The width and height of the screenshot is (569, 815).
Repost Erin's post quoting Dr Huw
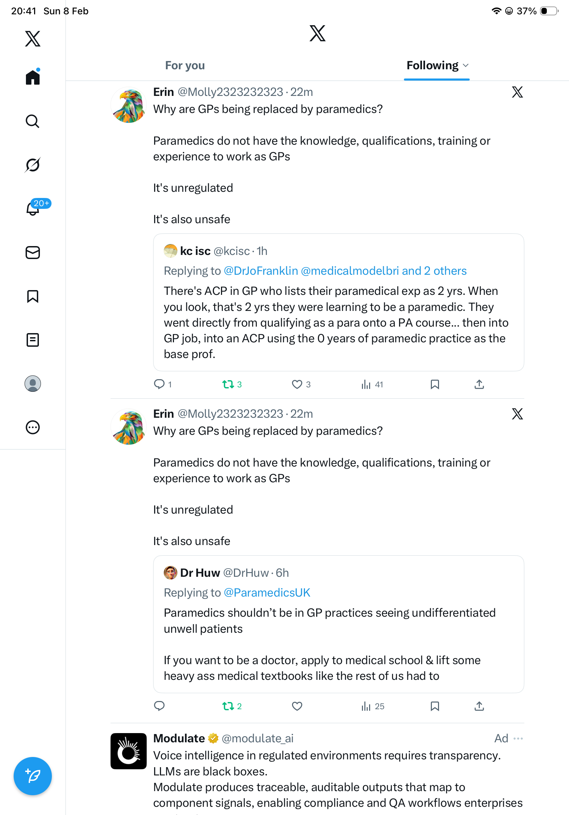(228, 706)
